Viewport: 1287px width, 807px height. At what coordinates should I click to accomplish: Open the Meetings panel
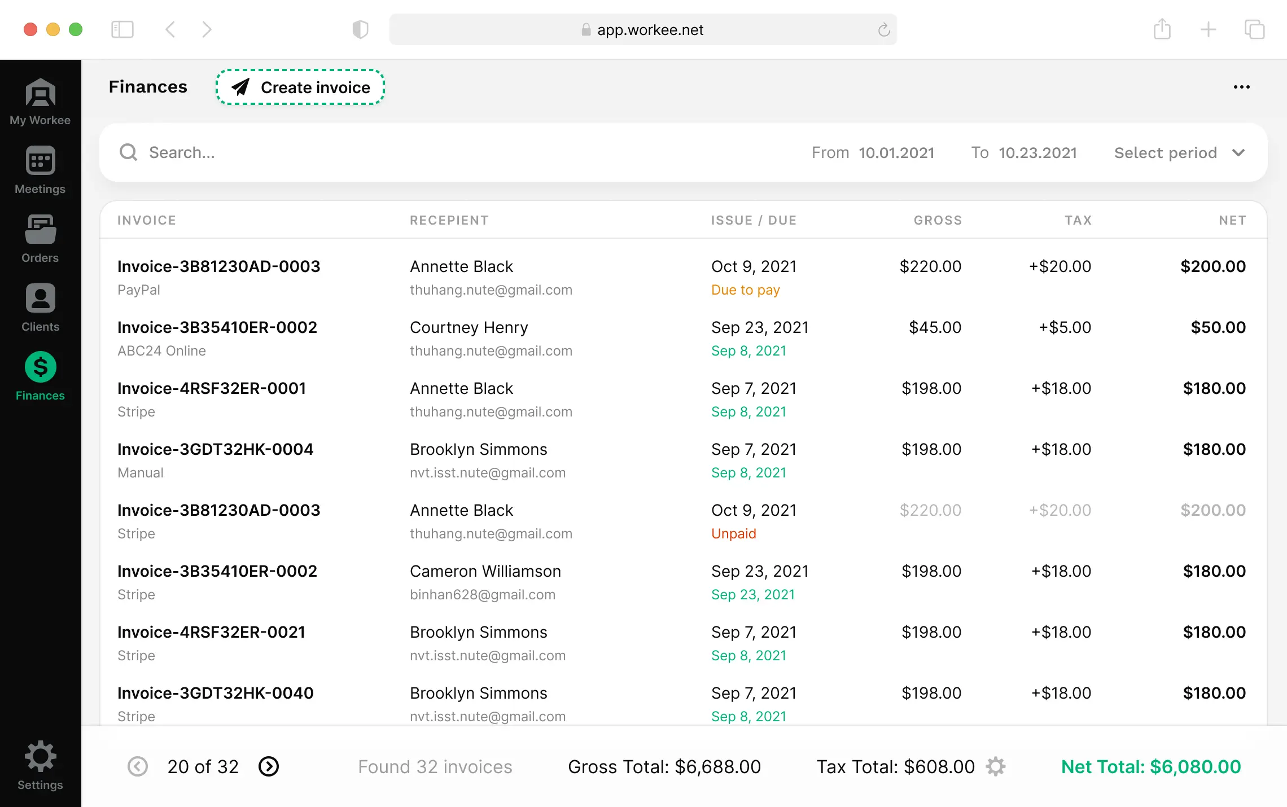(40, 169)
